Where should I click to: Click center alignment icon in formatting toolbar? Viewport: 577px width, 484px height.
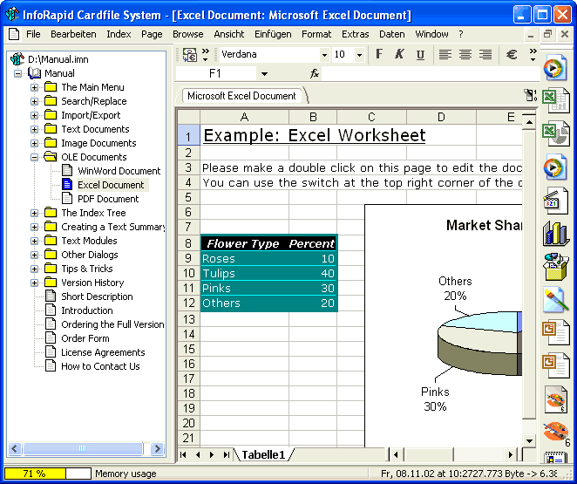tap(465, 55)
